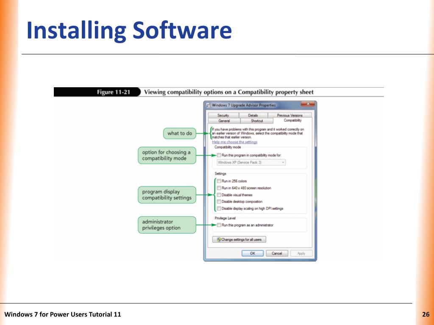This screenshot has width=434, height=325.
Task: Open the Previous Versions tab
Action: (290, 115)
